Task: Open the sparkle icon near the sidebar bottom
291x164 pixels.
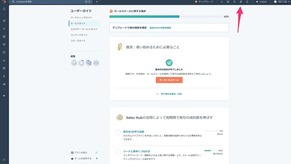Action: click(x=4, y=96)
